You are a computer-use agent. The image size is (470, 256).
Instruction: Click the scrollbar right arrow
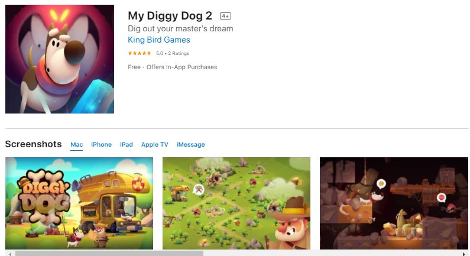point(465,254)
